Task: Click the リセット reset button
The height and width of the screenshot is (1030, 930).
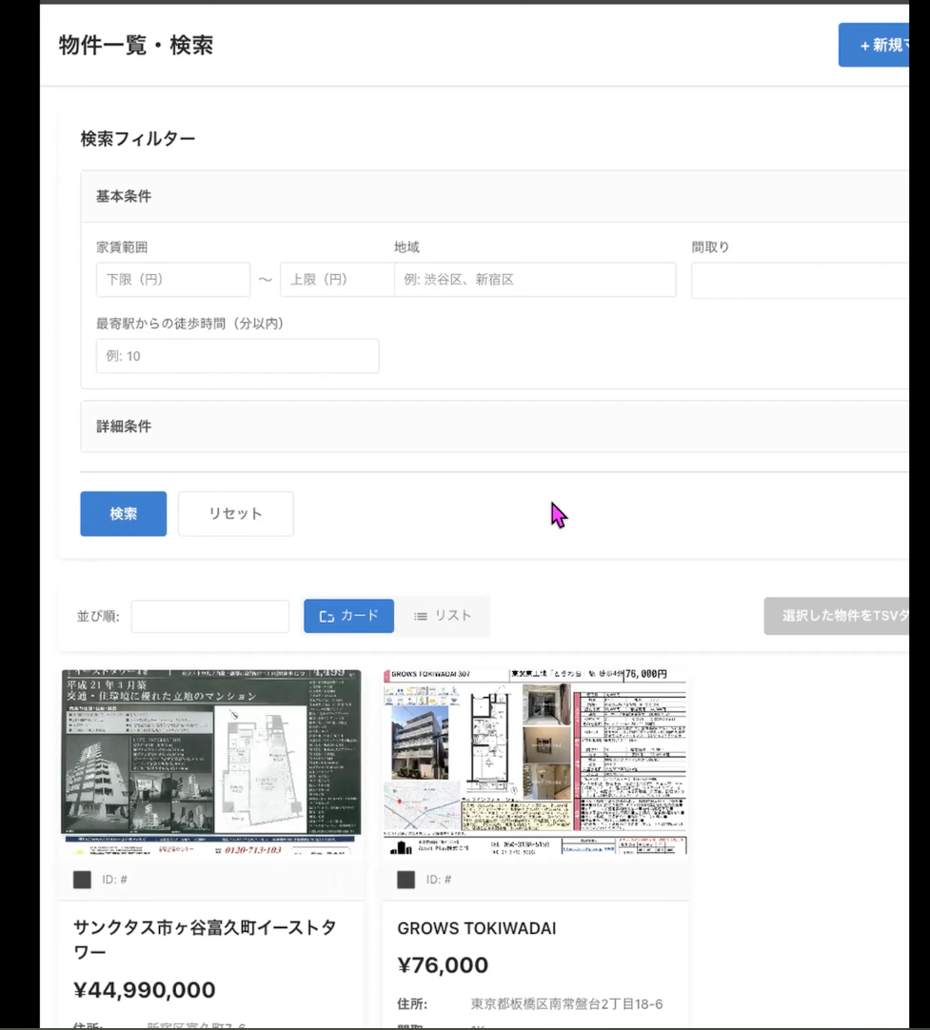Action: point(235,513)
